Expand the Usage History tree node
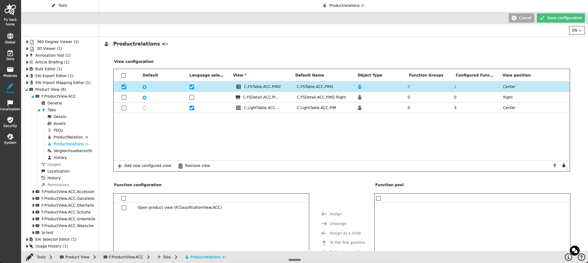Screen dimensions: 588x263 click(x=27, y=246)
